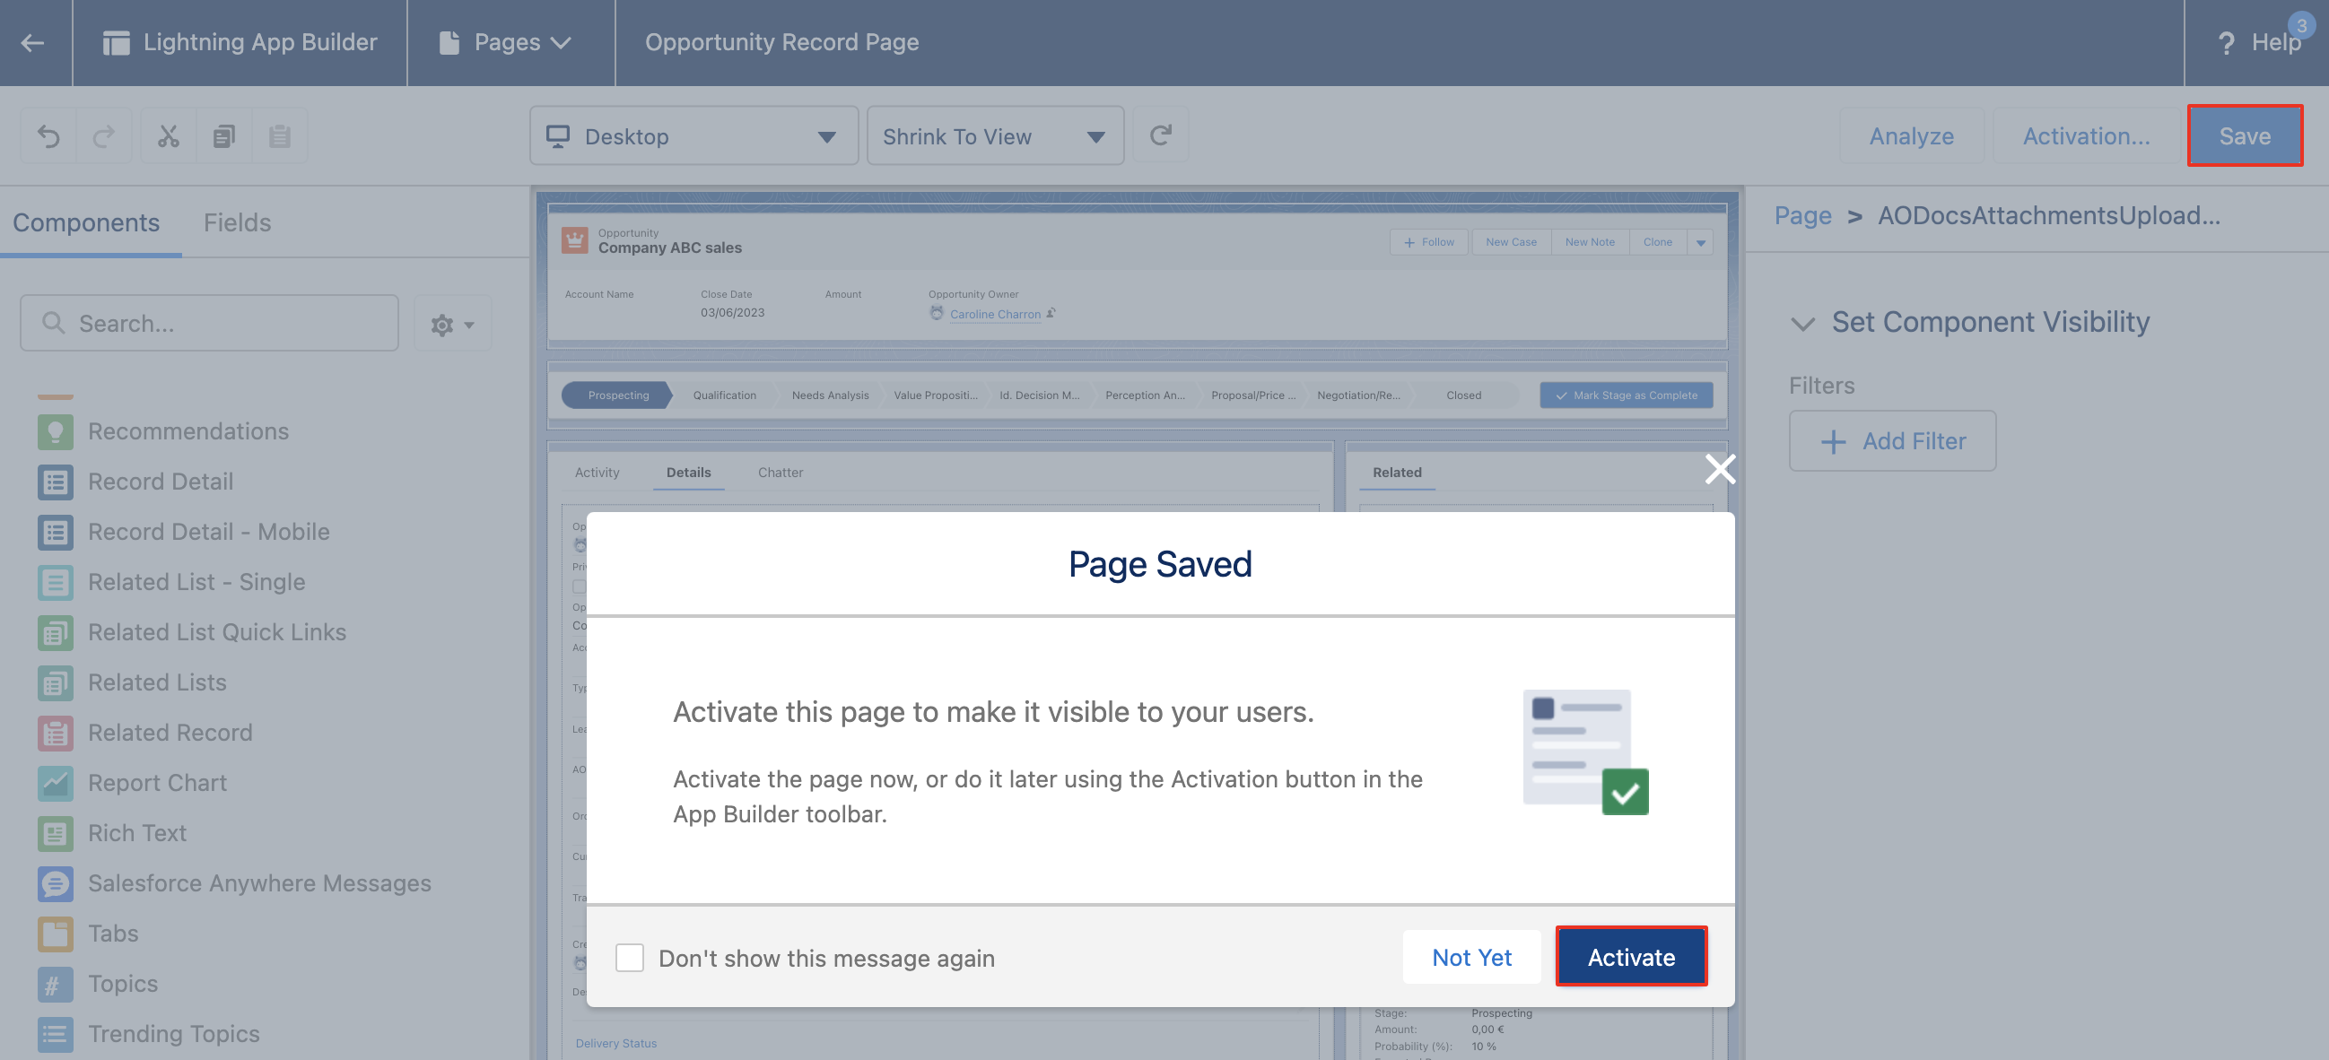
Task: Open the Pages dropdown menu
Action: (510, 42)
